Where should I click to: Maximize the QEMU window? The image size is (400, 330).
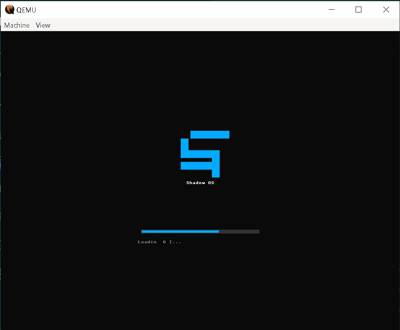(358, 9)
